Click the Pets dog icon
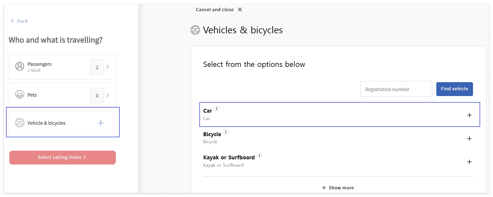 tap(20, 95)
